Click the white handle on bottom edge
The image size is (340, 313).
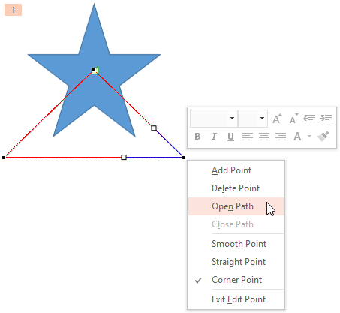[x=124, y=157]
